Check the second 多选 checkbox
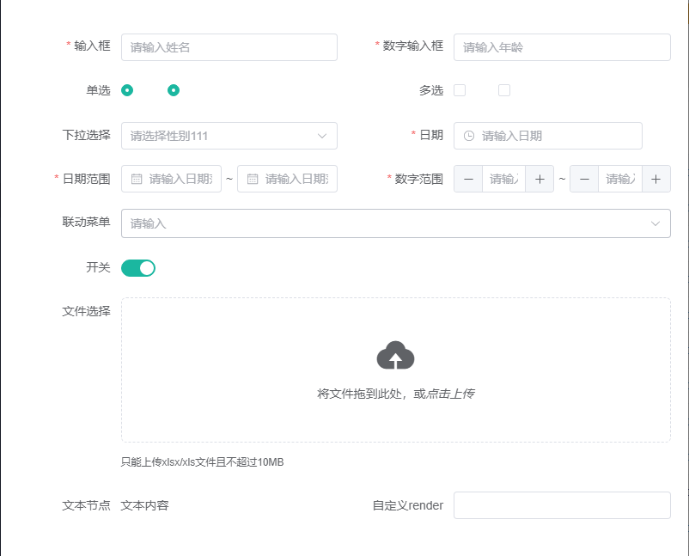 tap(504, 89)
